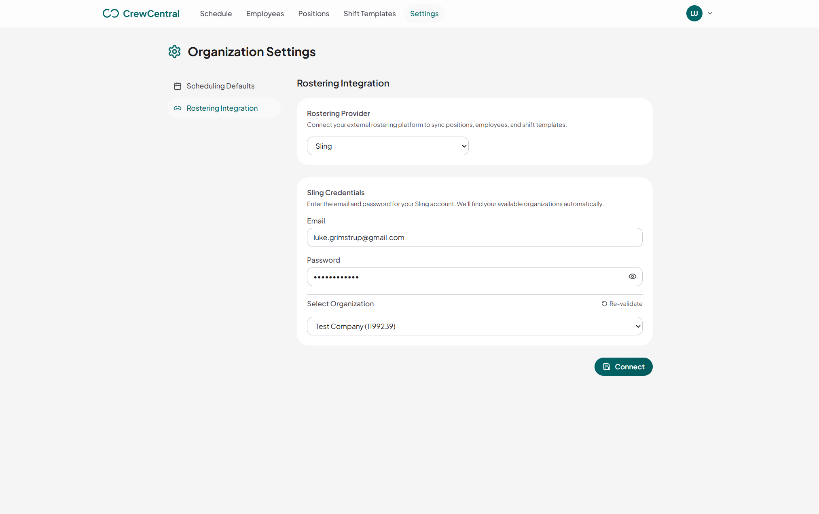Screen dimensions: 819x514
Task: Click the link icon beside Rostering Integration
Action: (x=178, y=108)
